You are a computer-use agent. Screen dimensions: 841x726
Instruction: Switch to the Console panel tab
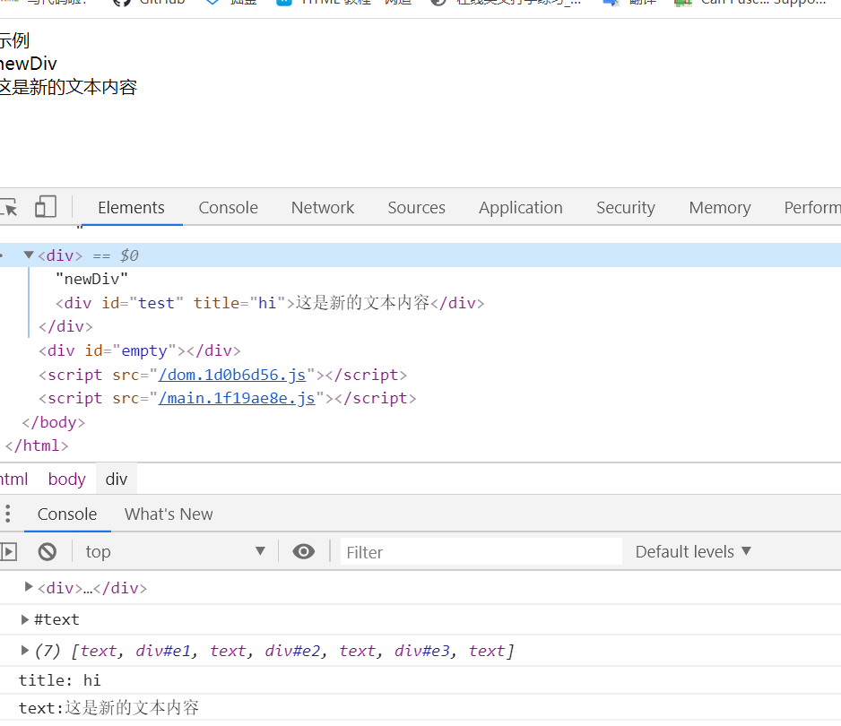tap(228, 208)
